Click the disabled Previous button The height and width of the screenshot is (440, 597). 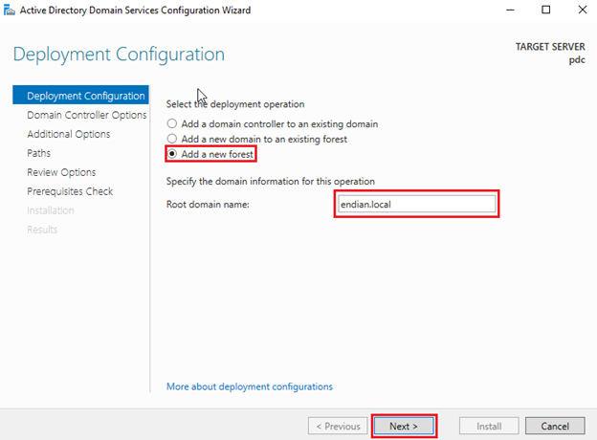pyautogui.click(x=338, y=426)
